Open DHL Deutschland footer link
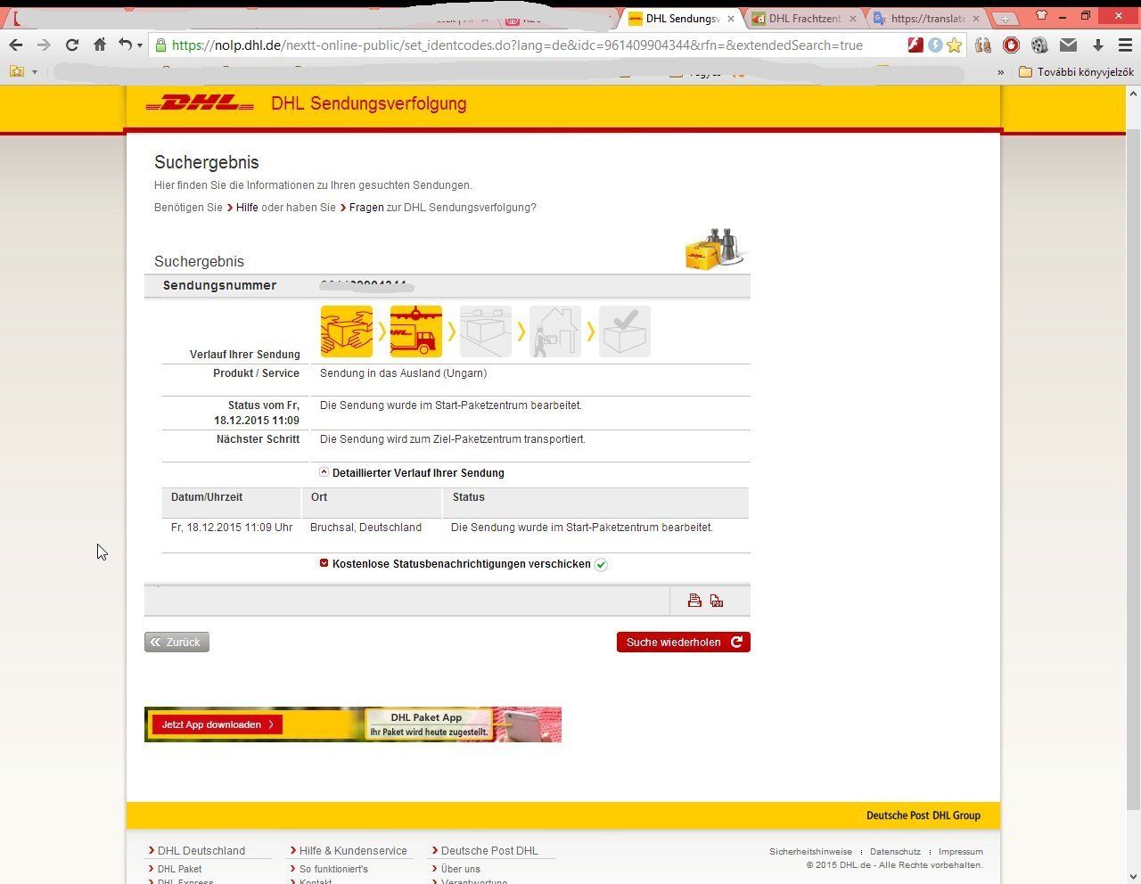Image resolution: width=1141 pixels, height=884 pixels. 201,851
